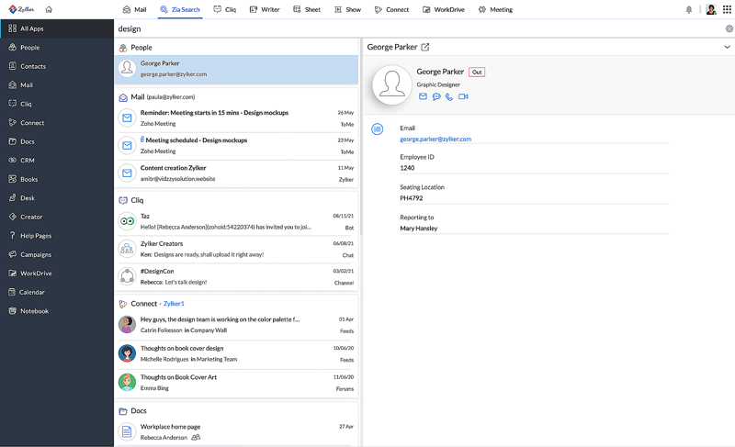735x447 pixels.
Task: Click george.parker@zylker.com email link in details
Action: click(x=435, y=139)
